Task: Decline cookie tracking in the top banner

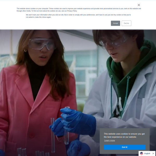Action: (126, 23)
